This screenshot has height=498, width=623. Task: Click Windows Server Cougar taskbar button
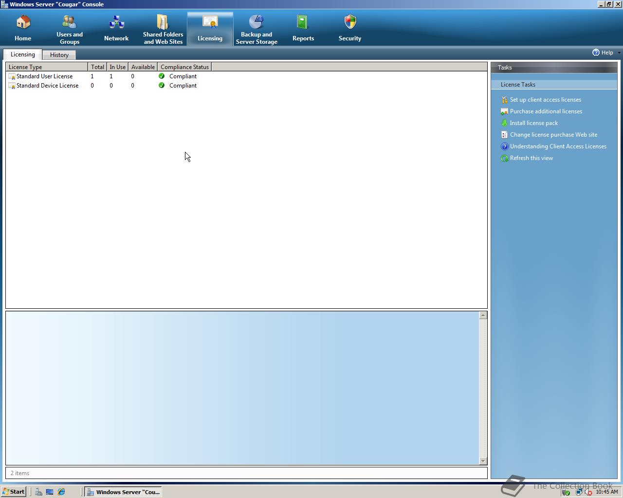coord(123,492)
